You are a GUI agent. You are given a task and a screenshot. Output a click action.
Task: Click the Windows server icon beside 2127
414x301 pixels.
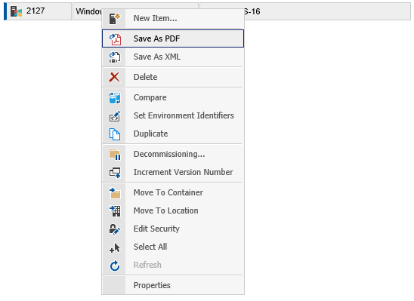pyautogui.click(x=16, y=11)
